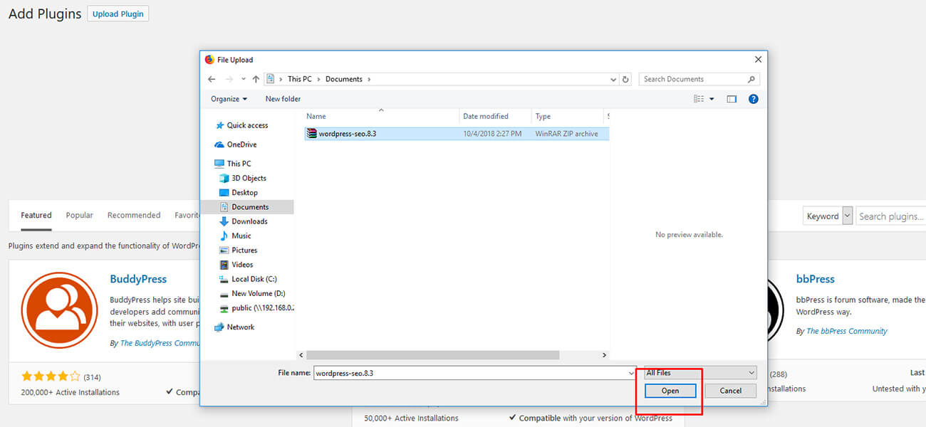Viewport: 926px width, 427px height.
Task: Click the scrollbar right arrow in file list
Action: pos(605,355)
